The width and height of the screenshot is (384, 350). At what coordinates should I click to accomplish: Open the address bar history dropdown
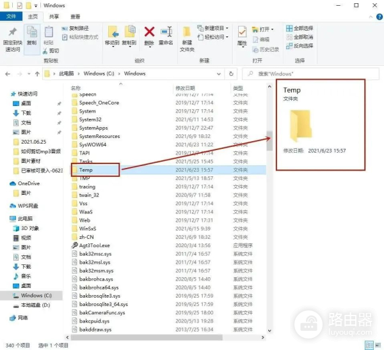[219, 74]
